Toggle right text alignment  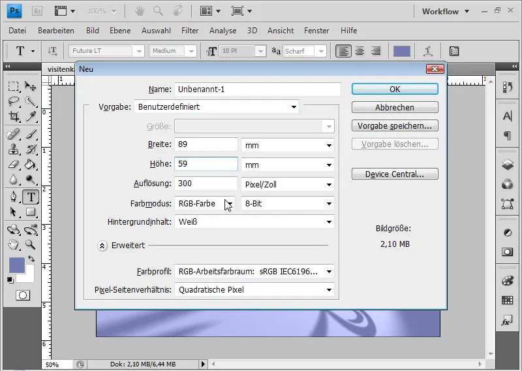pyautogui.click(x=376, y=51)
